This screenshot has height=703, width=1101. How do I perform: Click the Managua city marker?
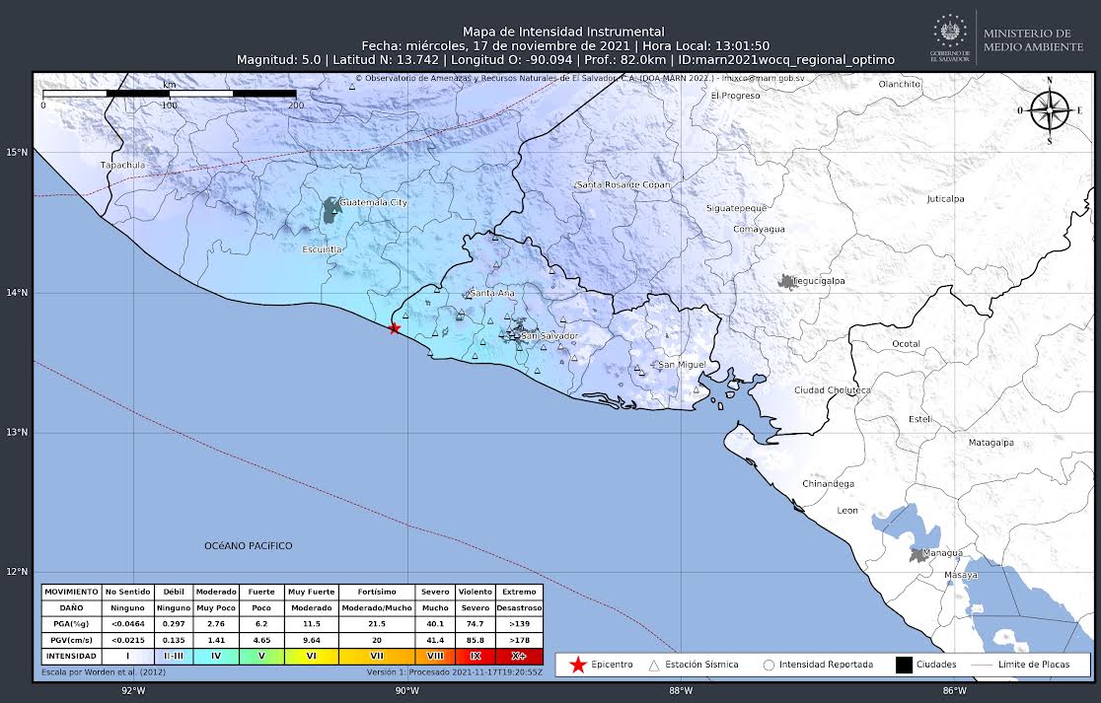919,555
